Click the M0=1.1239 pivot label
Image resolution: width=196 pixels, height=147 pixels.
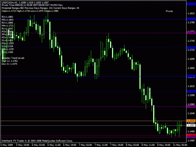click(x=8, y=49)
